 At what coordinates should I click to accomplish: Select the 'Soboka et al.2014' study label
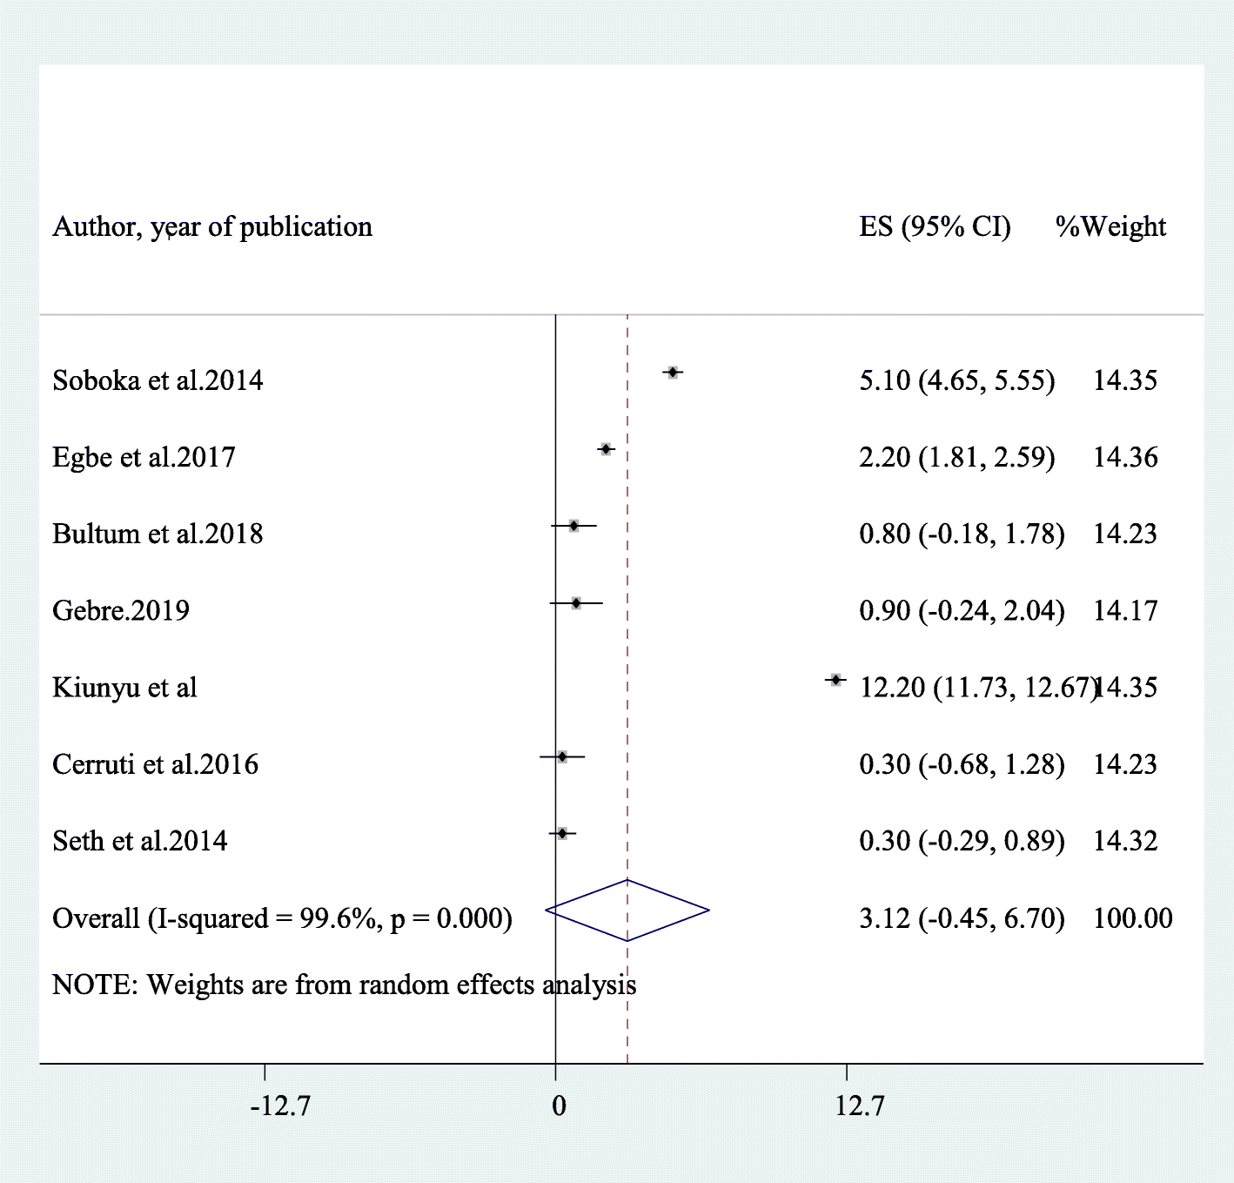(x=158, y=380)
